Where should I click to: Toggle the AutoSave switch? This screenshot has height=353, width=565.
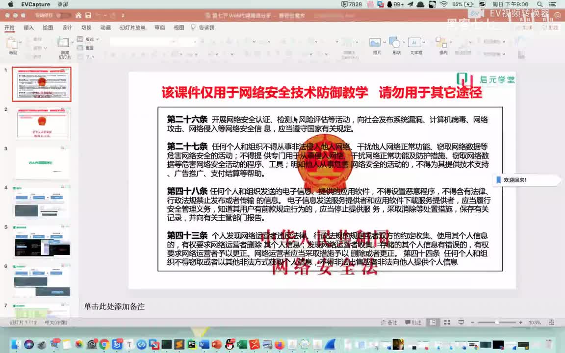point(64,16)
